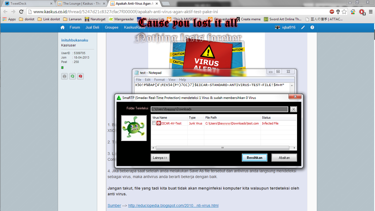Open the Lamaran bookmark folder
This screenshot has height=211, width=375.
(x=72, y=19)
